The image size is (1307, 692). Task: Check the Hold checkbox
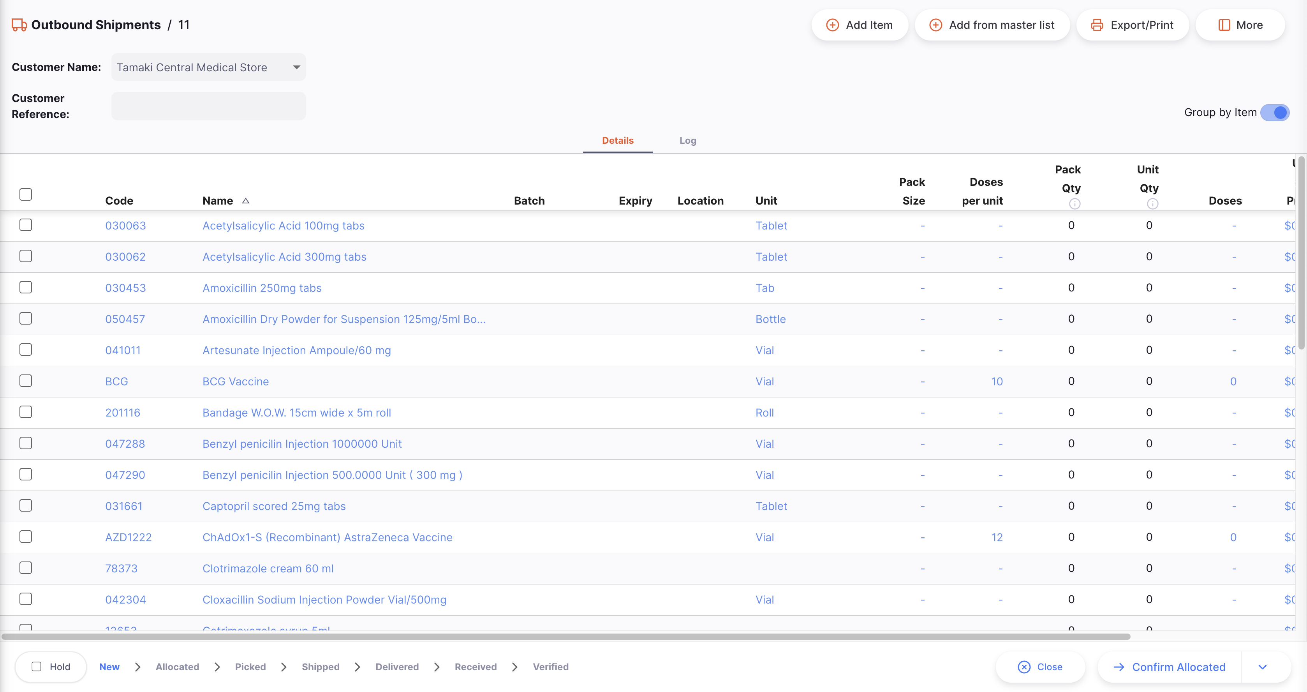tap(37, 666)
